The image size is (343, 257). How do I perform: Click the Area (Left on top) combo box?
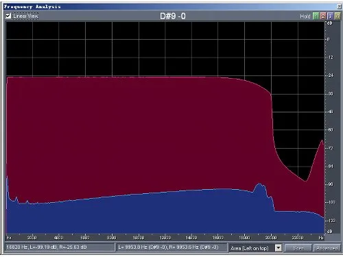(255, 248)
